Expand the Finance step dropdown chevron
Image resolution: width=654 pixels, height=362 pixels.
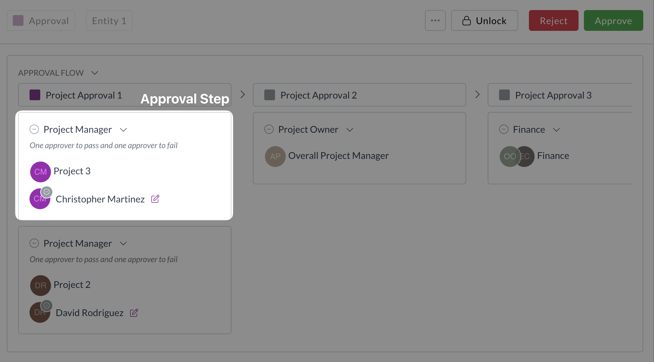point(556,130)
